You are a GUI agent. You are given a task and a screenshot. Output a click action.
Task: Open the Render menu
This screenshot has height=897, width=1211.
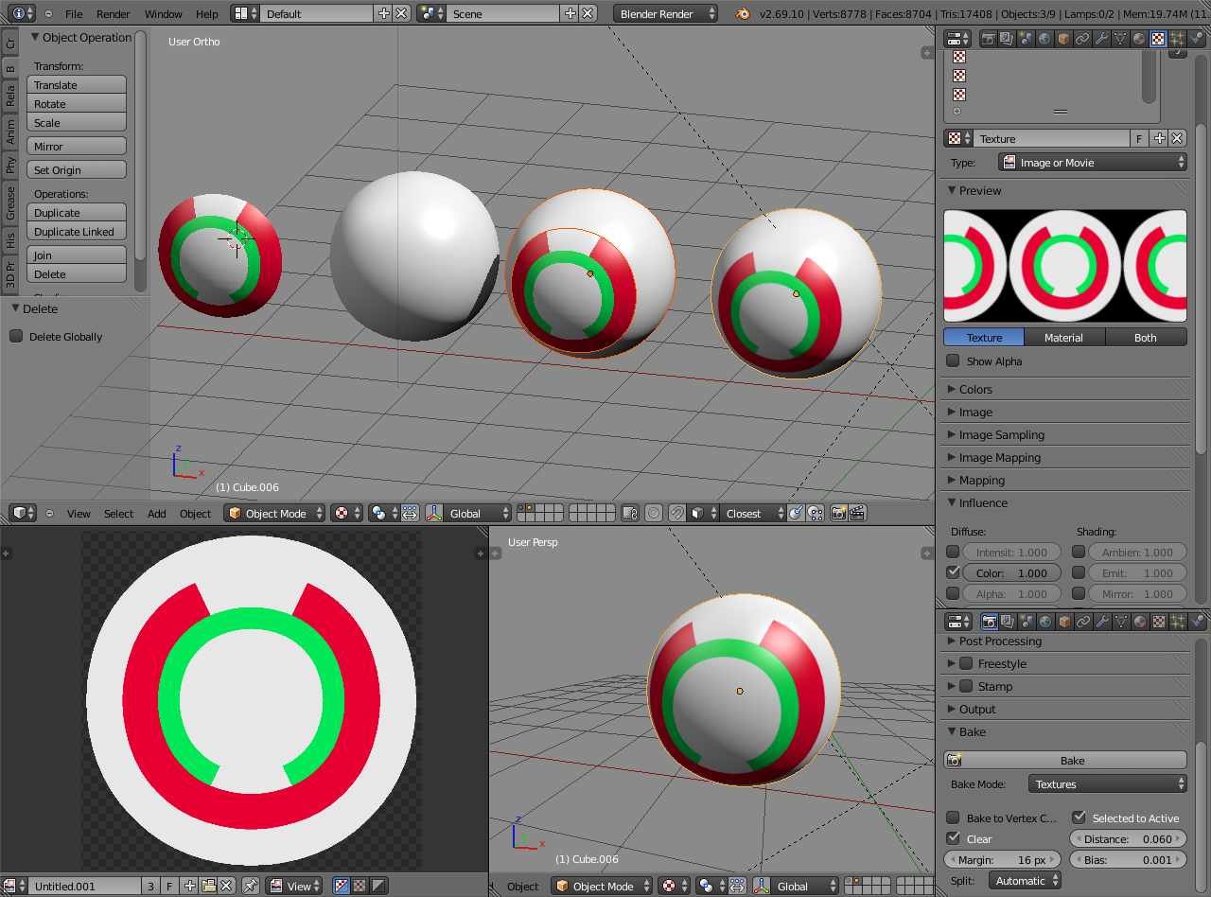(114, 14)
